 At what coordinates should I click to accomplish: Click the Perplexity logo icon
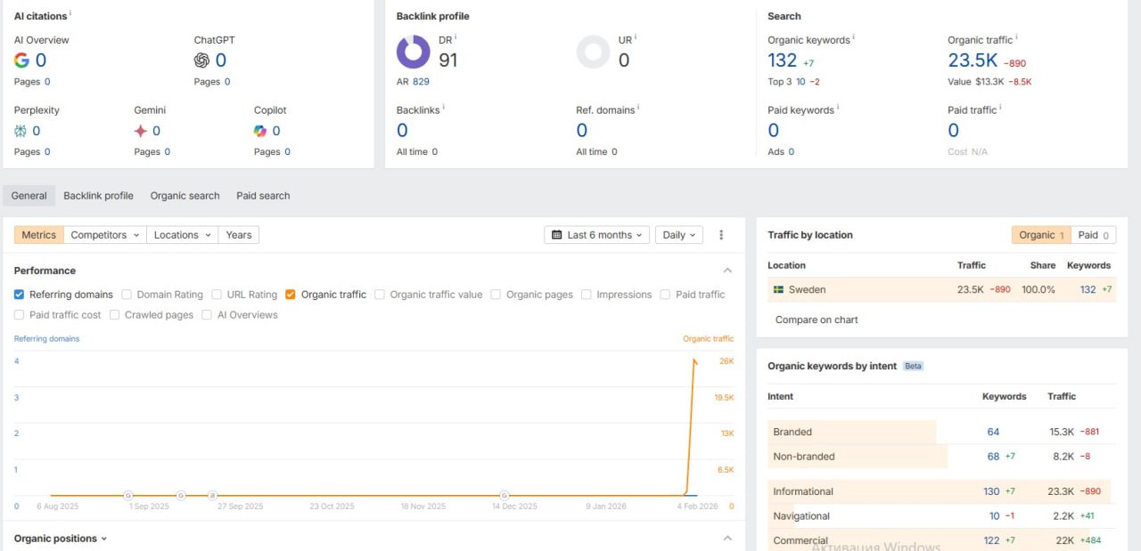pos(21,131)
